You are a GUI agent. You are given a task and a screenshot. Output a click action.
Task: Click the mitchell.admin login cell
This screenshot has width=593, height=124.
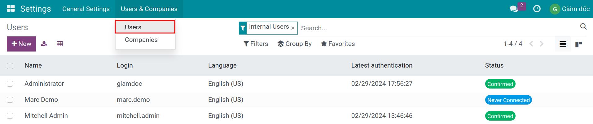point(138,116)
